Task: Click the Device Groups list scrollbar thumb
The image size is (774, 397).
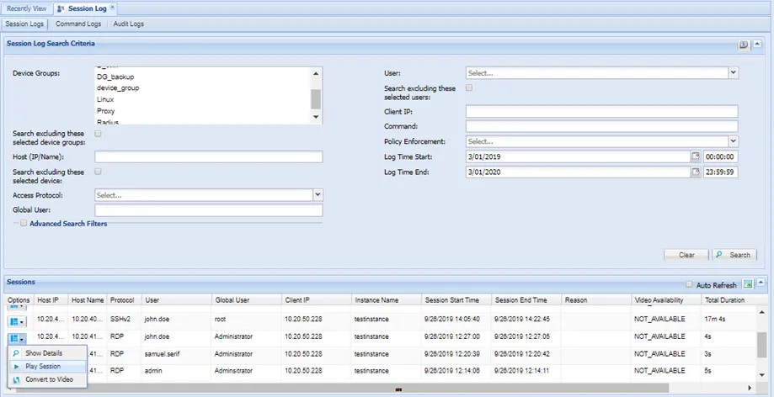Action: point(316,99)
